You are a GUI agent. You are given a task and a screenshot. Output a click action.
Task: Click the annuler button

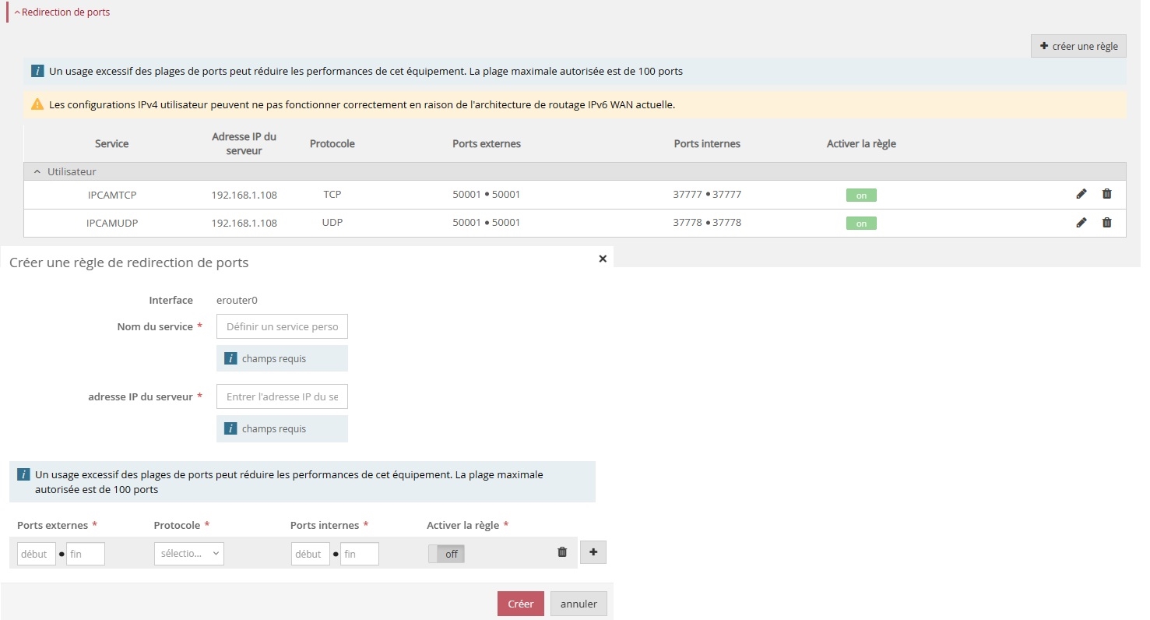click(578, 604)
